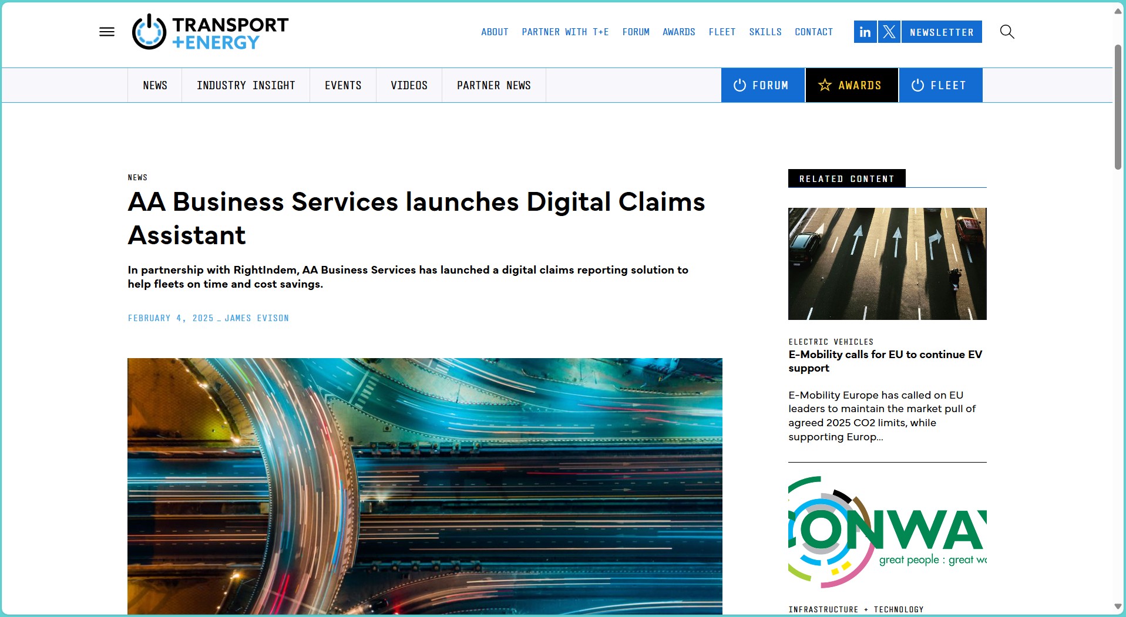
Task: Open the Partner With T+E link
Action: (x=565, y=32)
